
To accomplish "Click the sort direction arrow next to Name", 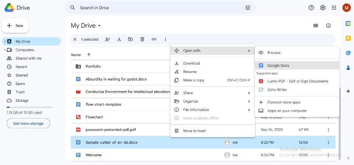I will click(x=89, y=54).
